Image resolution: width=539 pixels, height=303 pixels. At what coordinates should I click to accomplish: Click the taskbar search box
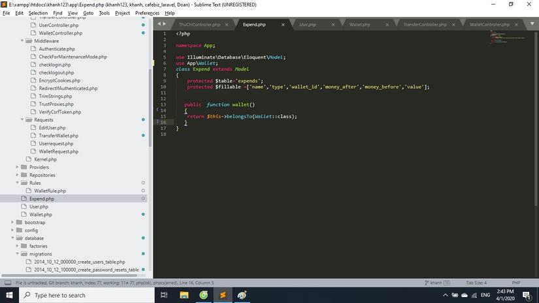point(87,295)
